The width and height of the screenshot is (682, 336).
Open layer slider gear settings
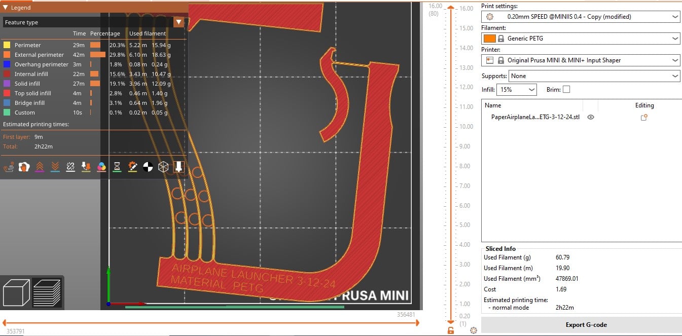[474, 330]
